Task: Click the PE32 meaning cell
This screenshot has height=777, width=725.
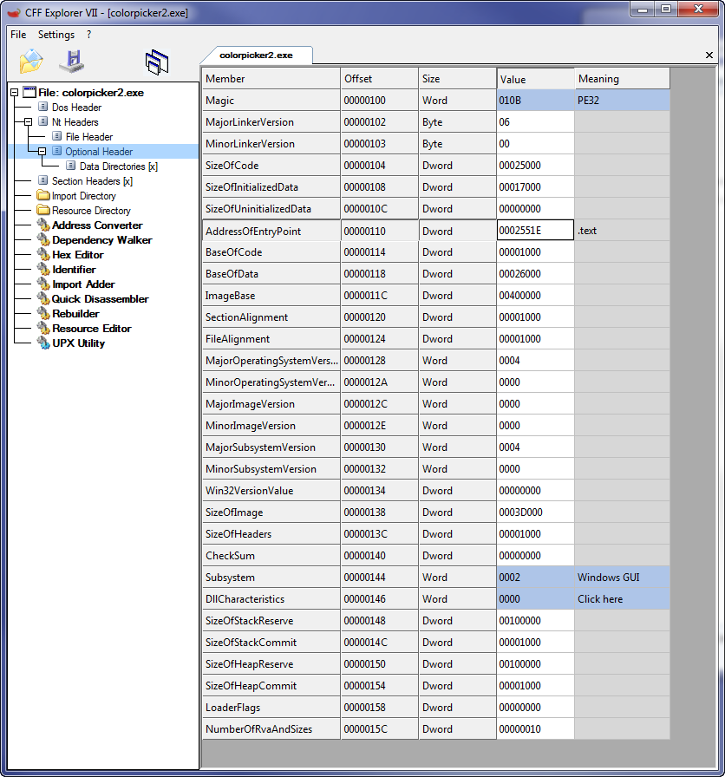Action: [622, 100]
